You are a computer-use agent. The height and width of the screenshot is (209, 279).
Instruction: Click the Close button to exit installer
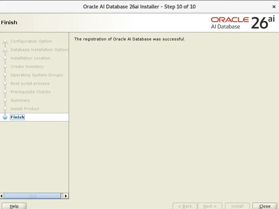tap(265, 206)
